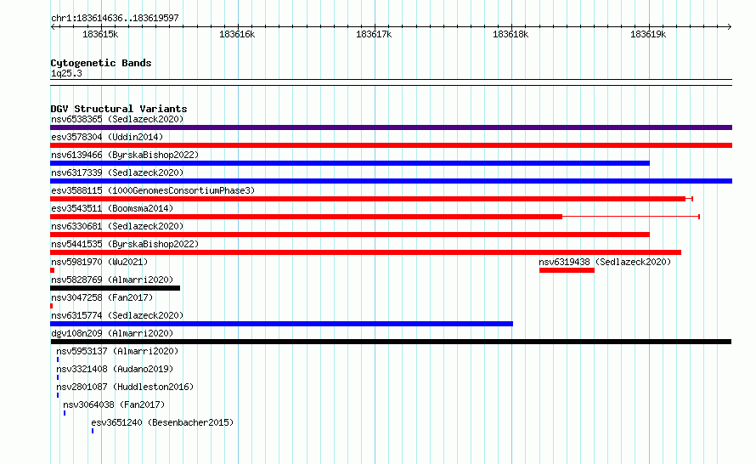Open nsv3321408 (Audano2019) label
Image resolution: width=756 pixels, height=464 pixels.
pos(115,369)
